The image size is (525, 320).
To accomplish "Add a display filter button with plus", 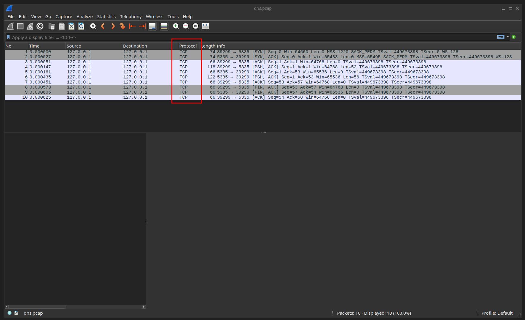I will 514,37.
